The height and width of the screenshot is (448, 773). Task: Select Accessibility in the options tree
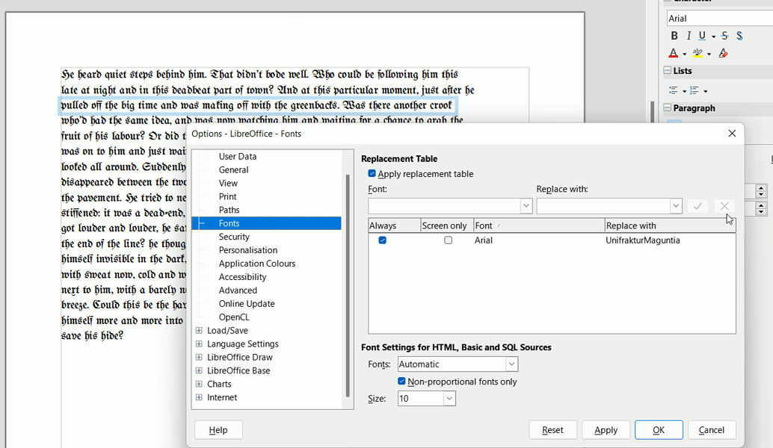pos(242,277)
